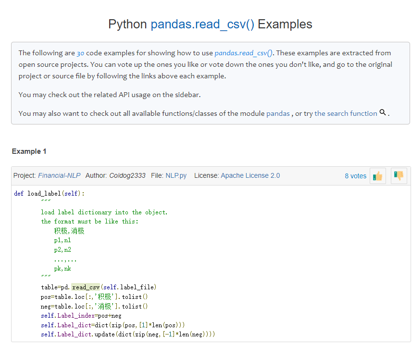Click the 'self.Label_index=pos+neg' line

pyautogui.click(x=81, y=316)
